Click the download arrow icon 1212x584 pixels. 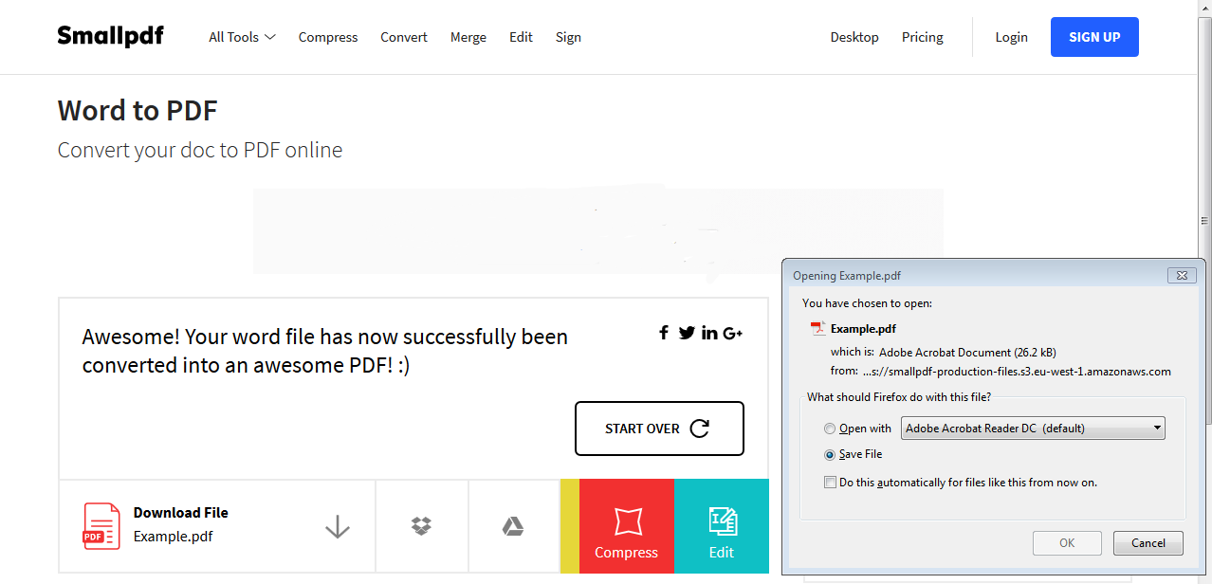pyautogui.click(x=338, y=526)
